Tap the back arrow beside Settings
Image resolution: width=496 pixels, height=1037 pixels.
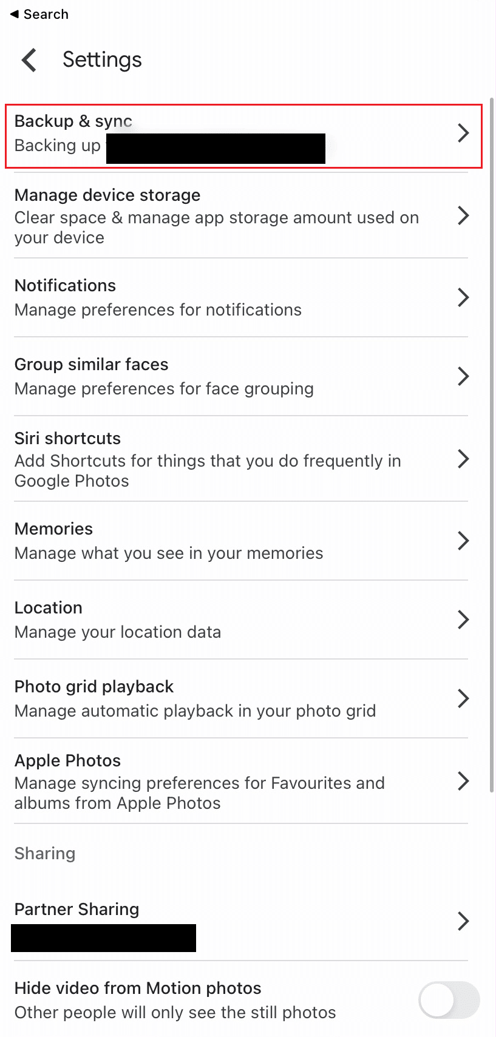point(29,60)
